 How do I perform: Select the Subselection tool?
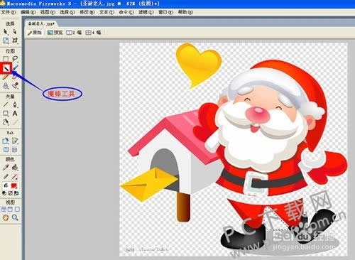pyautogui.click(x=15, y=32)
